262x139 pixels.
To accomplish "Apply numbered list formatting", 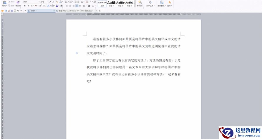I will 71,2.
